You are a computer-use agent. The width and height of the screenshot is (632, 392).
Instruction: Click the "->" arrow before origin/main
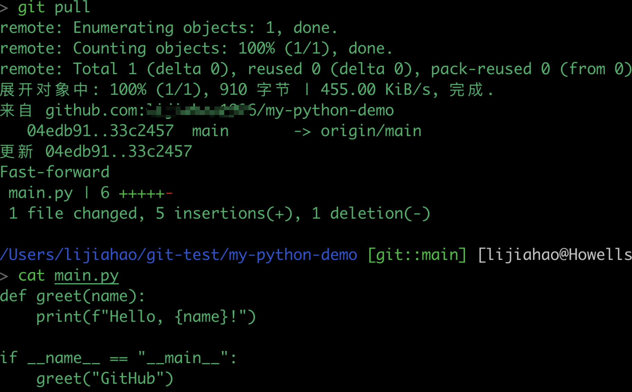[302, 131]
